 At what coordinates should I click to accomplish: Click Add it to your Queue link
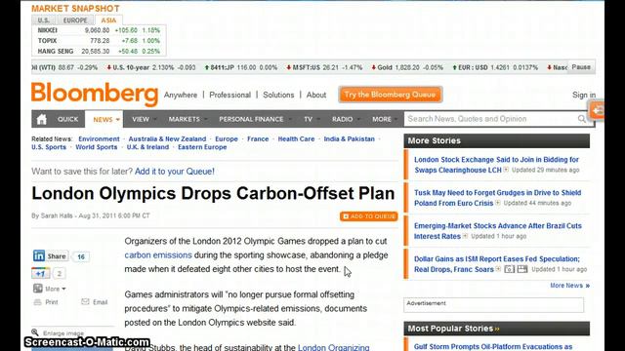[x=175, y=172]
